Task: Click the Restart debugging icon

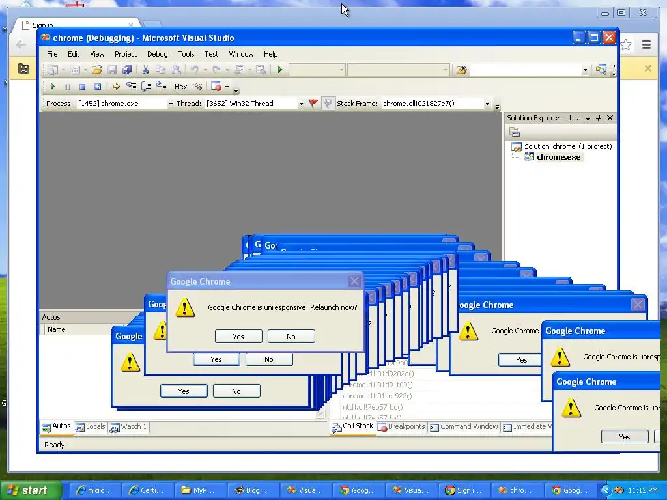Action: pos(98,87)
